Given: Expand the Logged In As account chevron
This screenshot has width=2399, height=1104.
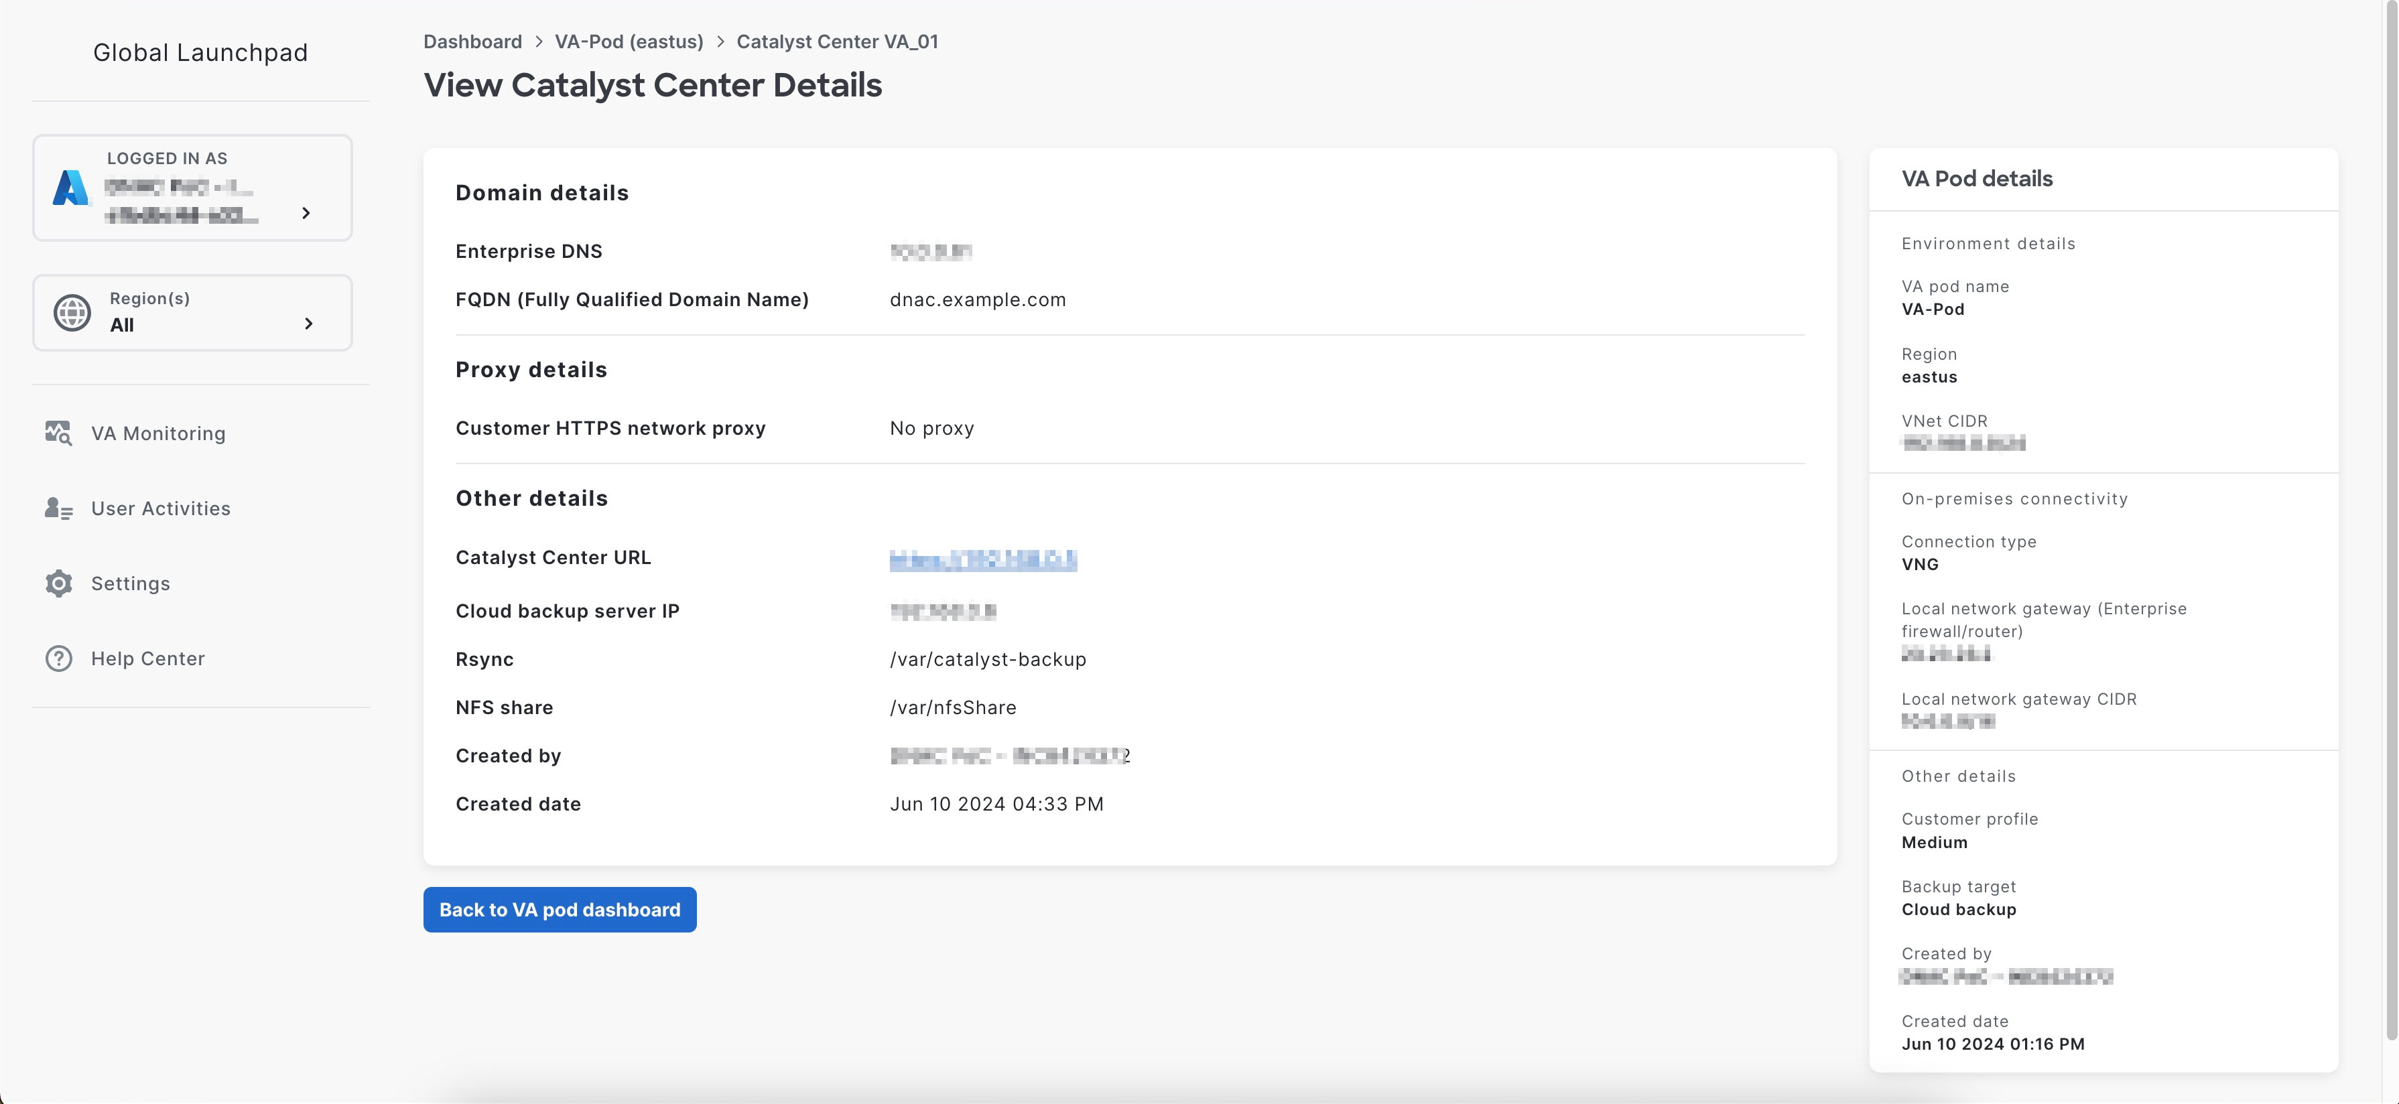Looking at the screenshot, I should tap(306, 213).
